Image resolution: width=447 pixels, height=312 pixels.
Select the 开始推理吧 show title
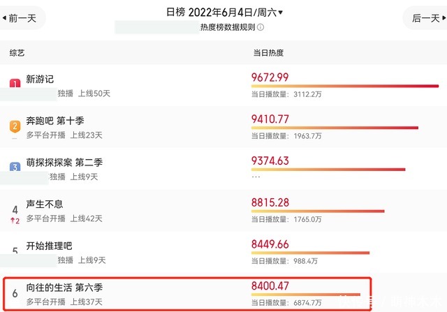[x=49, y=245]
